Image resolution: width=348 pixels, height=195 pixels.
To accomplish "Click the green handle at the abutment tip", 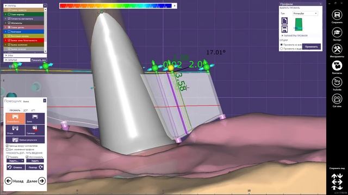I will [x=102, y=11].
